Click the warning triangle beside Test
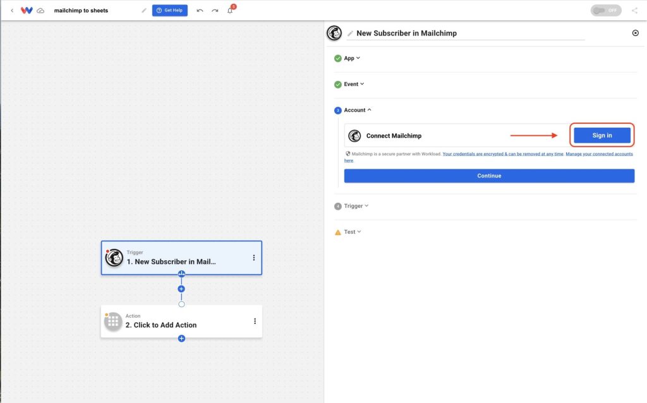647x403 pixels. (x=338, y=232)
